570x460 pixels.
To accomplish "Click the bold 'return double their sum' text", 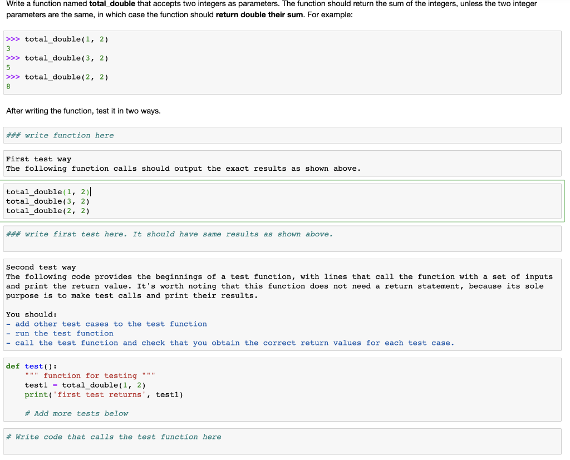I will (259, 15).
